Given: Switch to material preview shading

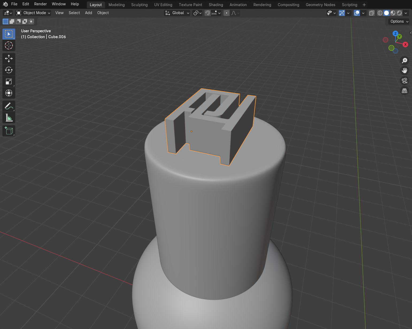Looking at the screenshot, I should coord(393,13).
